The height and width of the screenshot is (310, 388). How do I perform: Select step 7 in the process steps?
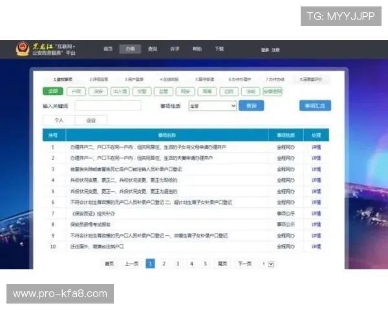[275, 79]
